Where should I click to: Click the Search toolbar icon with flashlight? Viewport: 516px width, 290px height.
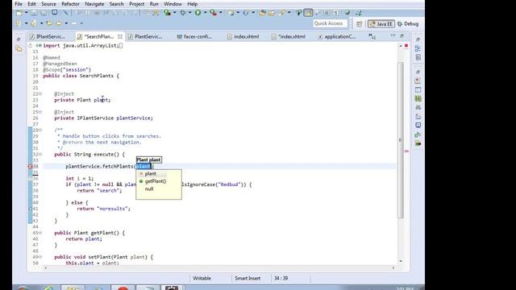click(x=282, y=13)
